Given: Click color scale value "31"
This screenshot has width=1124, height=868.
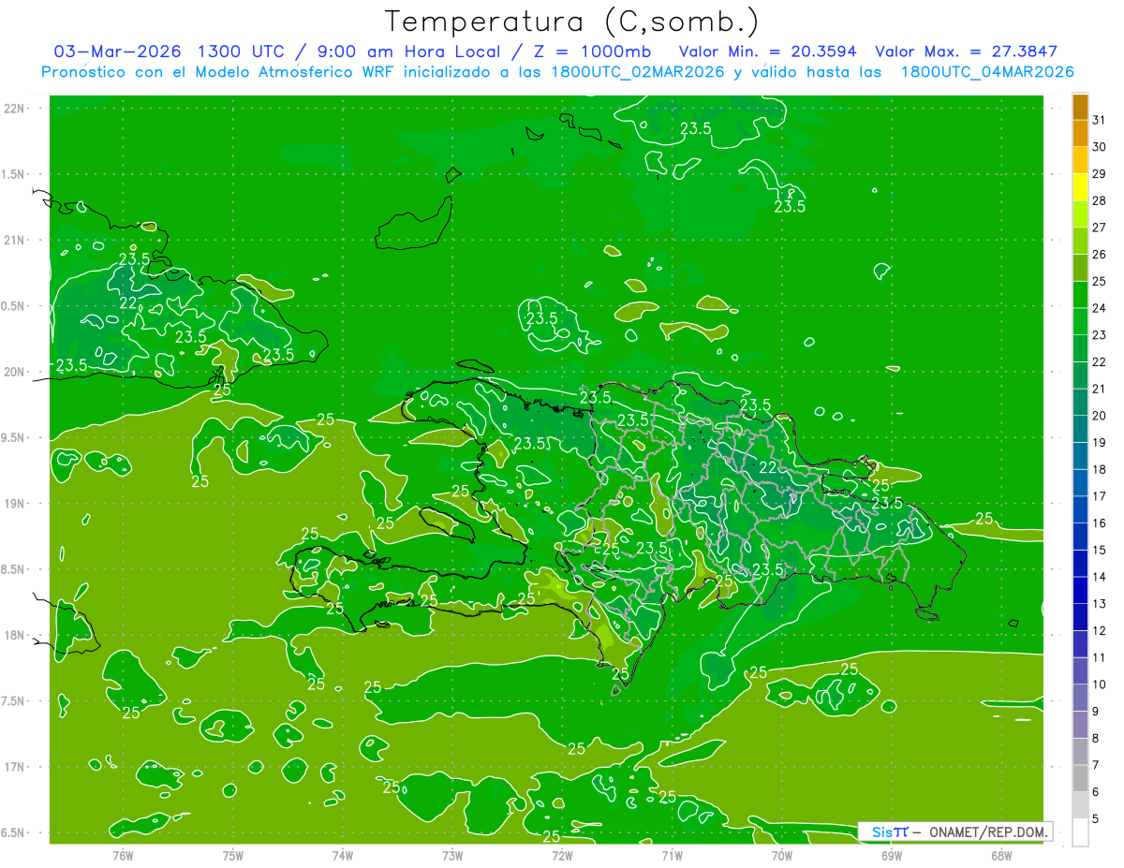Looking at the screenshot, I should [x=1099, y=120].
